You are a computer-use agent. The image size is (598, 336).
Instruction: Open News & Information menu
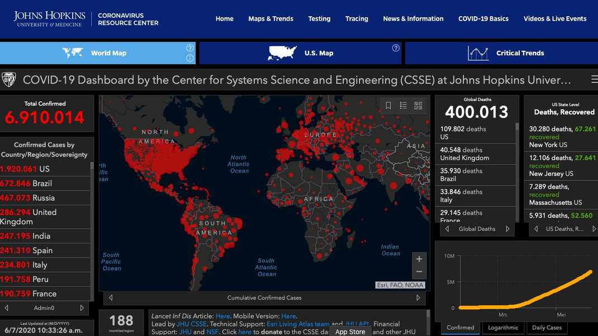(x=413, y=18)
